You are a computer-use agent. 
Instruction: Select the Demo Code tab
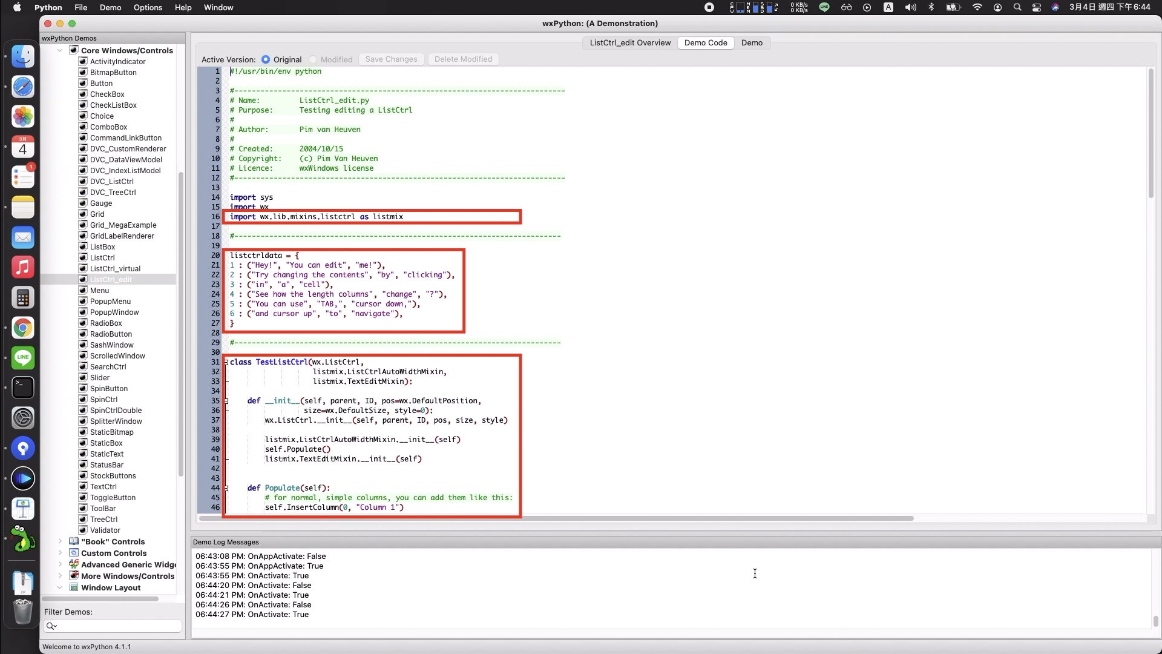click(x=706, y=43)
